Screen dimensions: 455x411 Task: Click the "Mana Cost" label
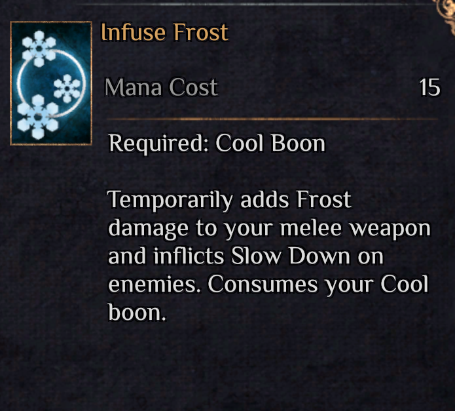161,87
